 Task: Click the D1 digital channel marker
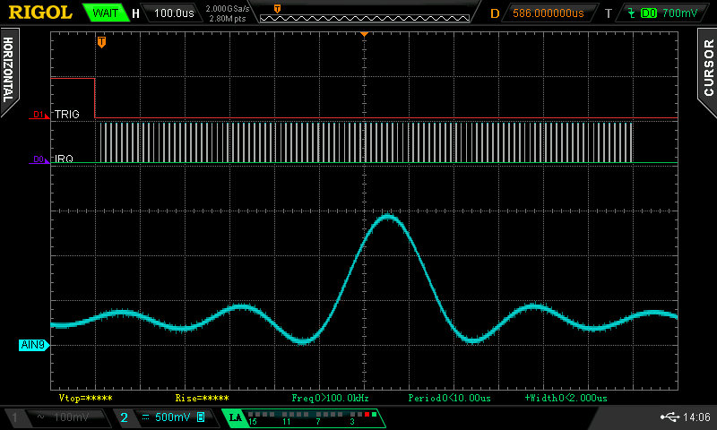click(39, 116)
